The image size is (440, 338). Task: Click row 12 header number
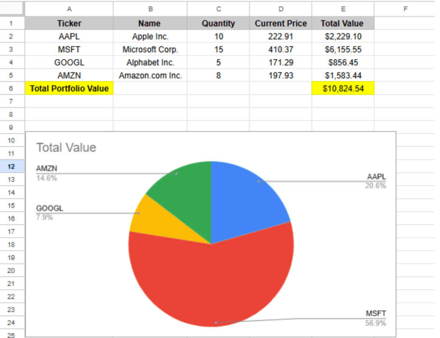coord(12,166)
